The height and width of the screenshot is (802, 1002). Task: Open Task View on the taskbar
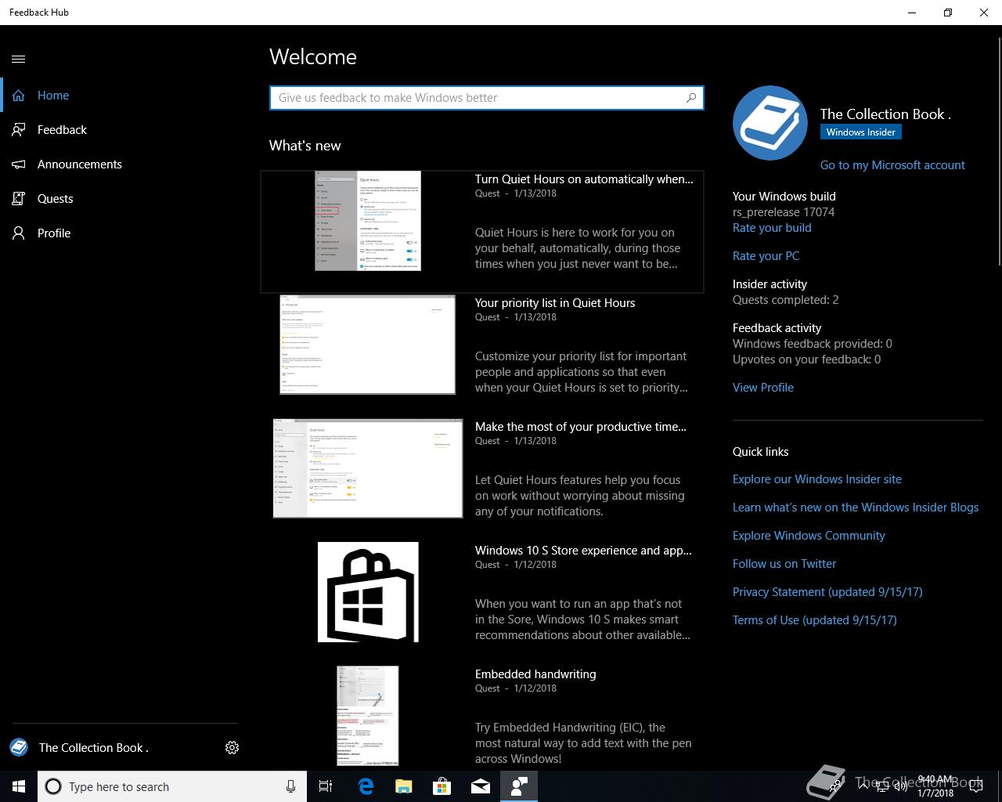[x=326, y=786]
